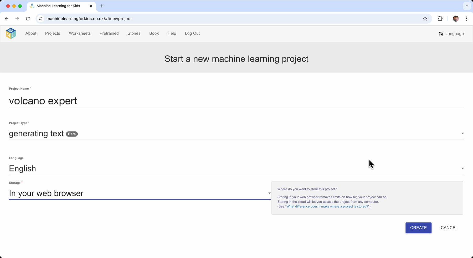Cancel the new project form
This screenshot has width=473, height=258.
coord(449,228)
